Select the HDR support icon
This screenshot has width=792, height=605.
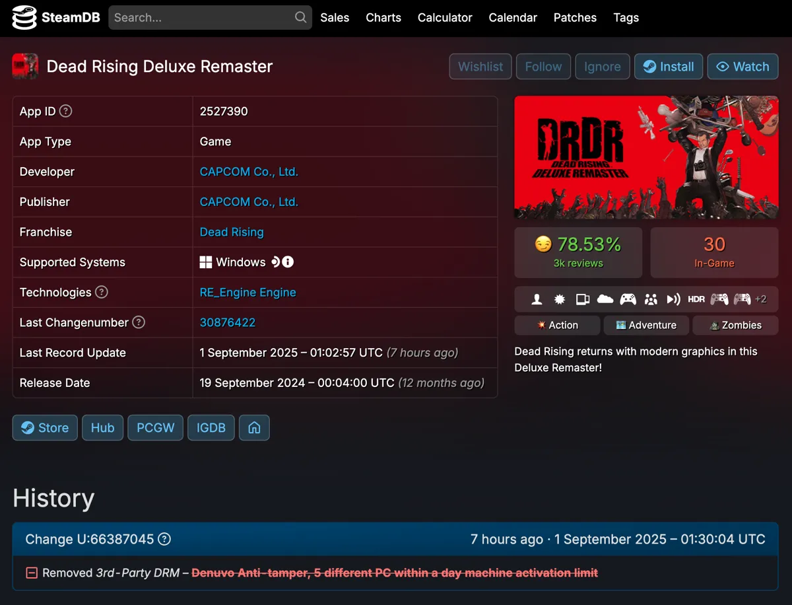click(696, 299)
